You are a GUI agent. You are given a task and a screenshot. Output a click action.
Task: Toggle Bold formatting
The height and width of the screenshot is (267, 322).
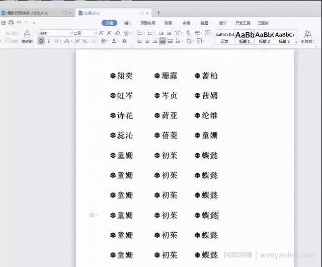pos(41,41)
